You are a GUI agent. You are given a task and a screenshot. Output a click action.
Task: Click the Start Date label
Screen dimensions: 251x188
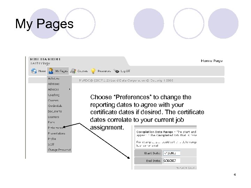click(152, 153)
